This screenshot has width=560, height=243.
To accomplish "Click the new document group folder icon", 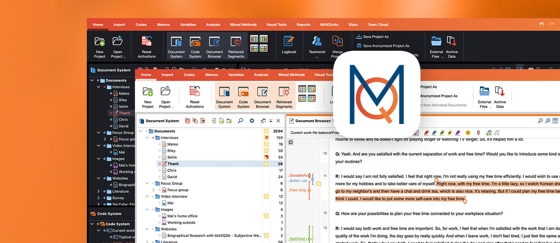I will [x=229, y=121].
